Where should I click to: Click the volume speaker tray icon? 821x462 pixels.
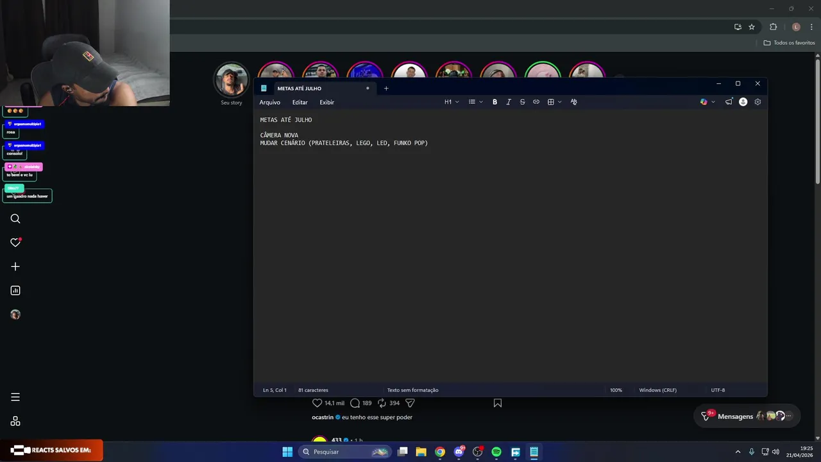coord(775,452)
